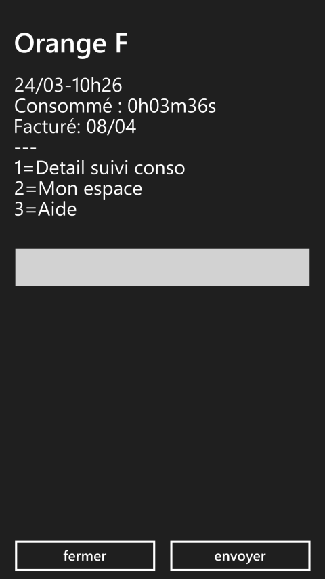
Task: Click the 10h26 time text
Action: click(97, 86)
